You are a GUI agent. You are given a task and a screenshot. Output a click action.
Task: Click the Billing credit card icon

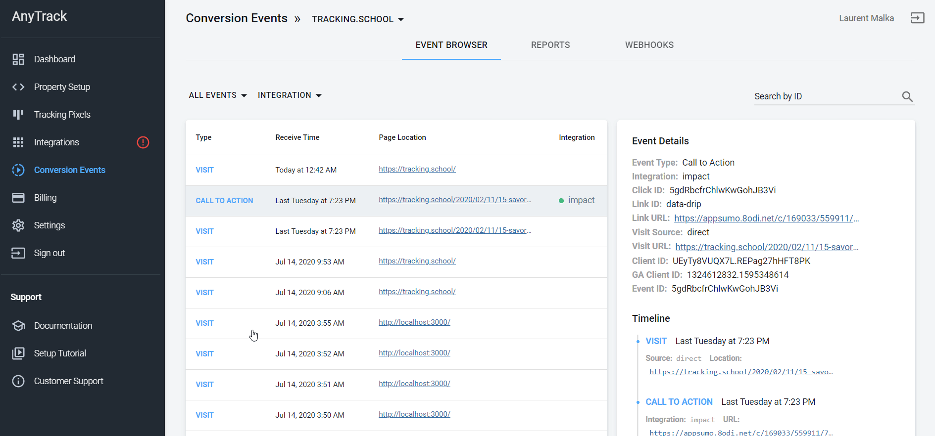click(x=18, y=198)
